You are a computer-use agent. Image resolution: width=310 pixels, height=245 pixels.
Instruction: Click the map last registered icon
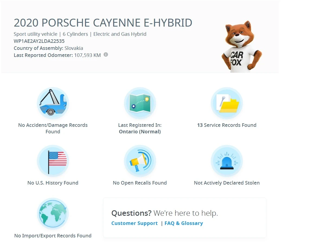140,103
